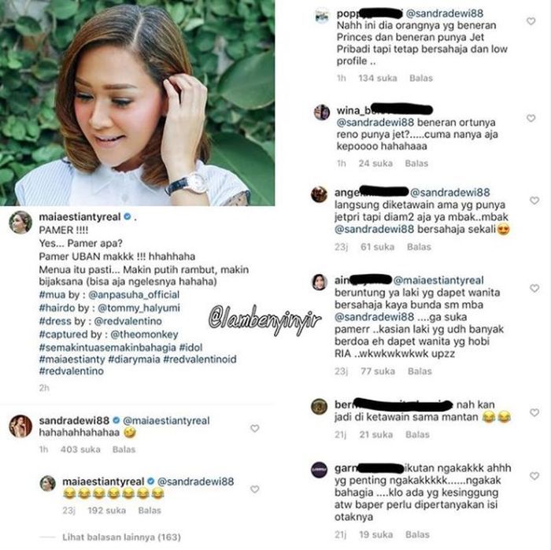
Task: Open the @redvalentino mention in caption
Action: [128, 321]
